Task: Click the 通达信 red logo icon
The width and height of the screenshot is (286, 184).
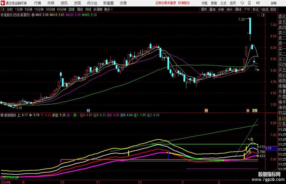Action: (x=3, y=3)
